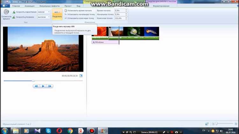
Task: Click the timeline playhead marker
Action: click(119, 35)
